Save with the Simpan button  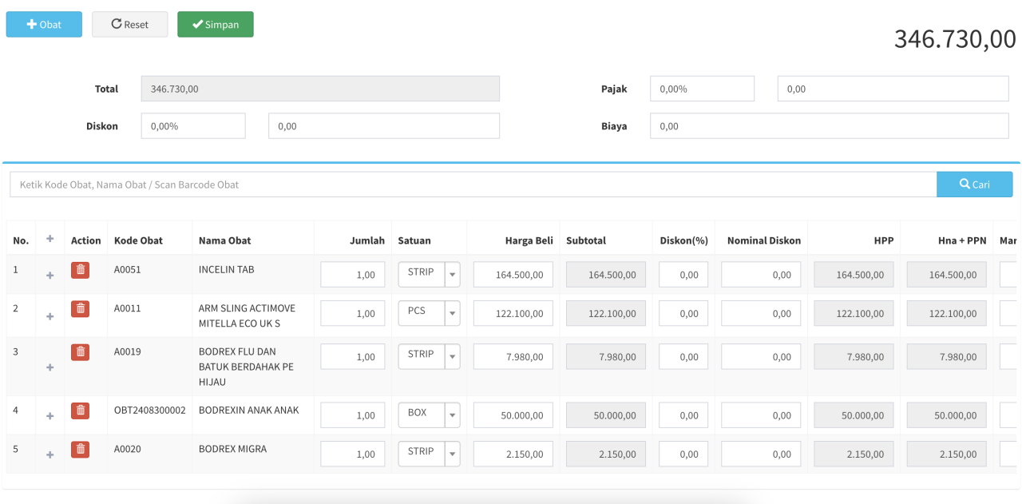point(216,25)
